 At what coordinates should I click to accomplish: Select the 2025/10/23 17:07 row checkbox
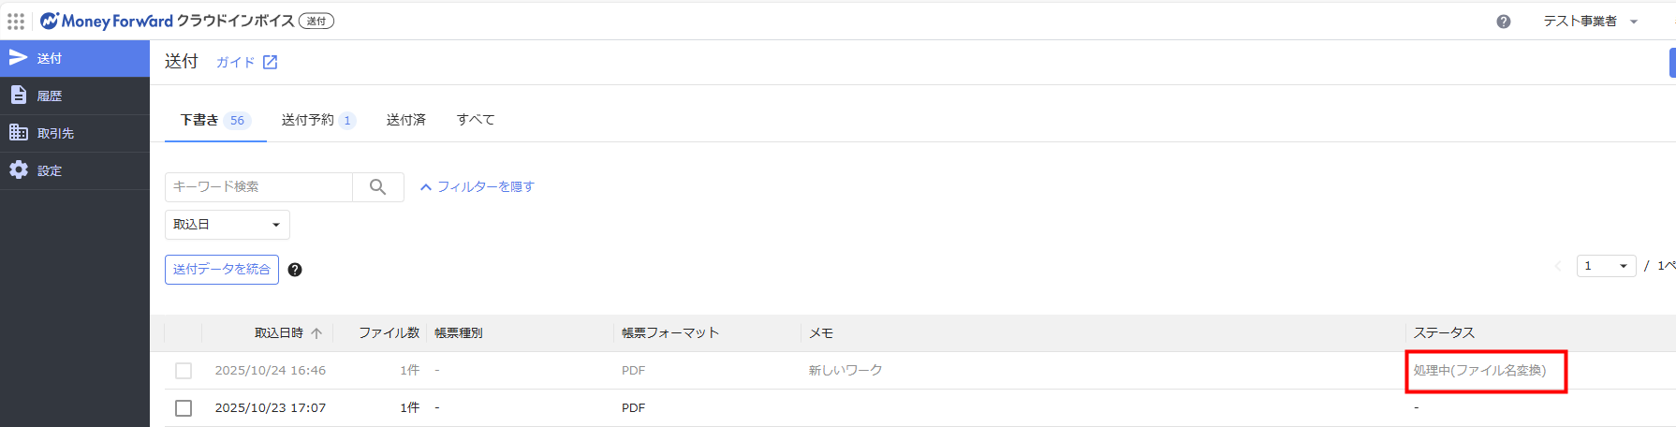point(184,408)
